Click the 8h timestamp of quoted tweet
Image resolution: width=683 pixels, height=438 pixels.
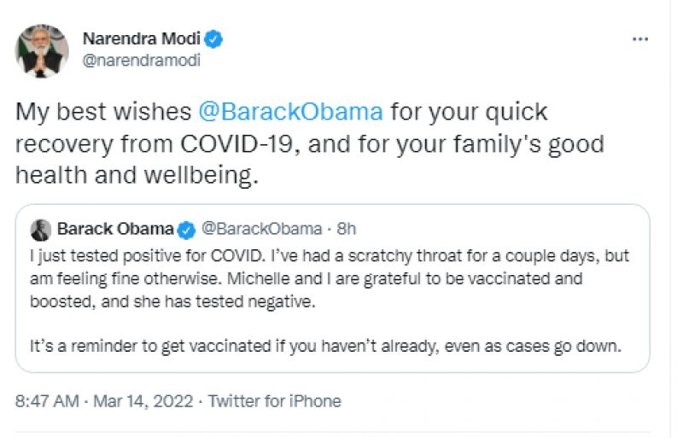click(346, 229)
